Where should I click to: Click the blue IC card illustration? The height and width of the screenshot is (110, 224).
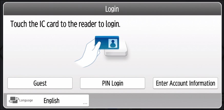coord(107,43)
